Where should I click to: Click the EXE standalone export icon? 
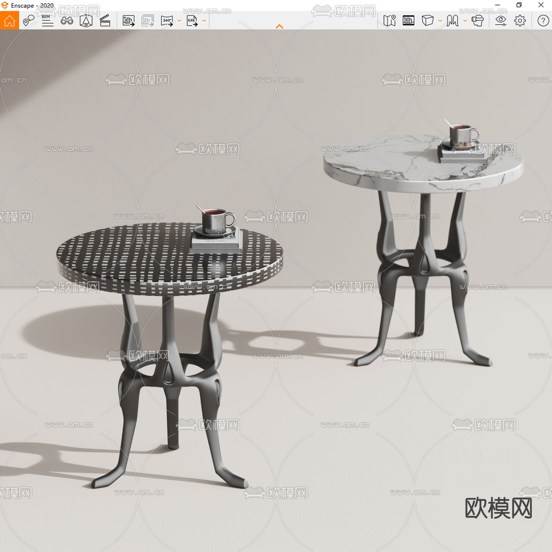point(192,21)
